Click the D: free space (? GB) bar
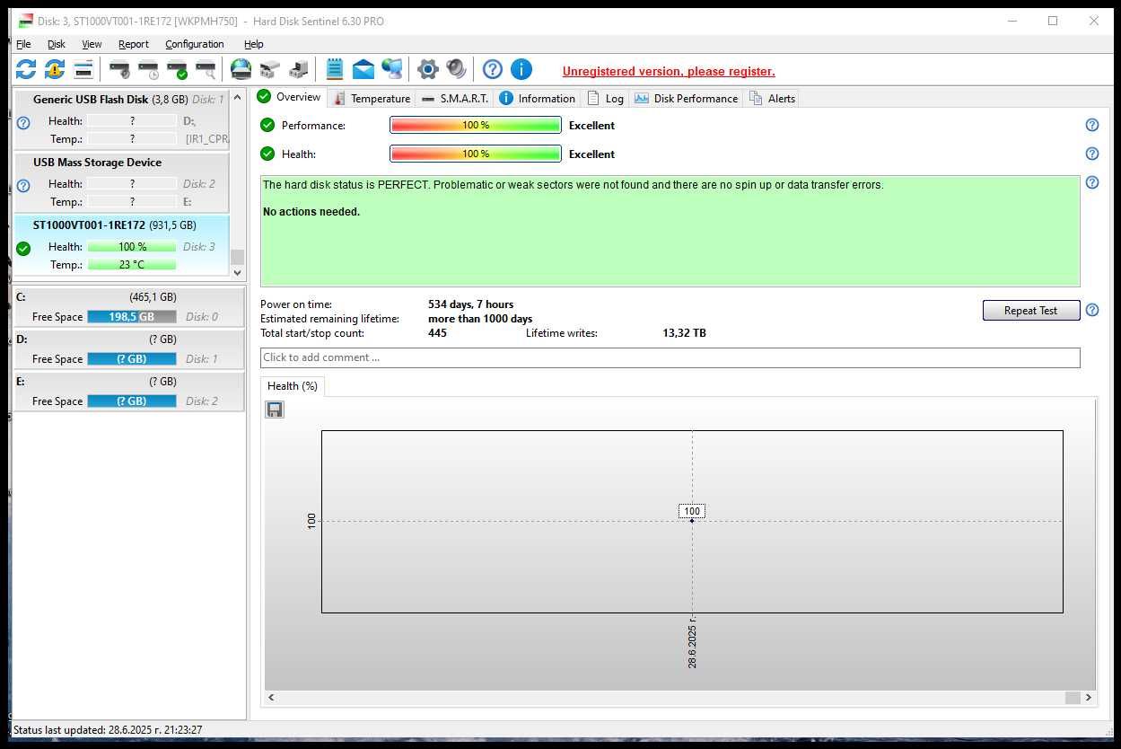Viewport: 1121px width, 749px height. (132, 359)
